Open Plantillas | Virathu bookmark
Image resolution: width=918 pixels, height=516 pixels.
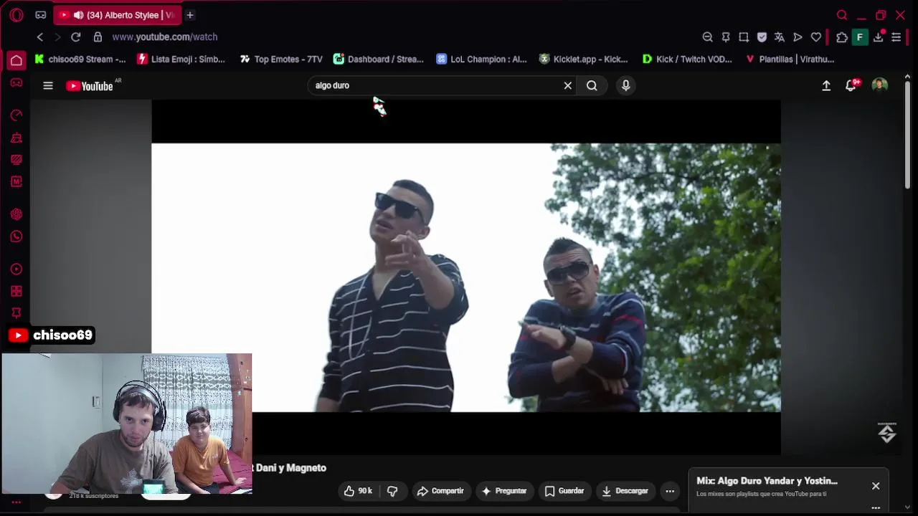790,59
